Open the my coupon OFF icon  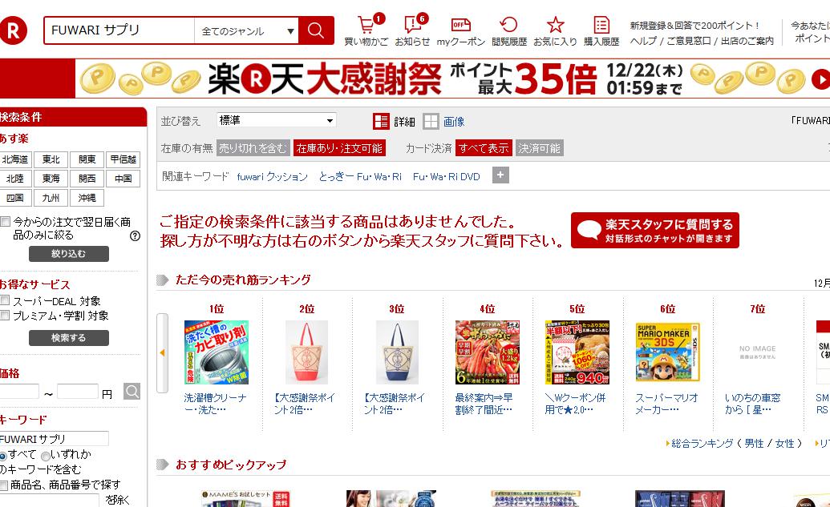460,25
